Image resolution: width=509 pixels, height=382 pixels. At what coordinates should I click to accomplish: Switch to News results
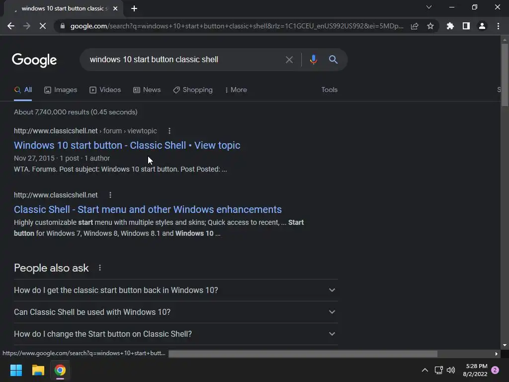click(147, 90)
